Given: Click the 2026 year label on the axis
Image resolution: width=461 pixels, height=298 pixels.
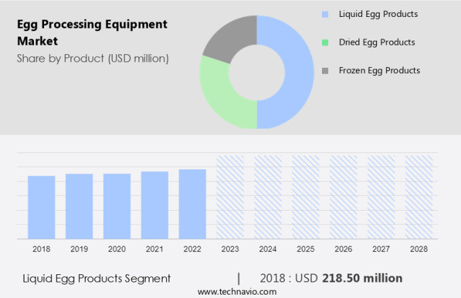Looking at the screenshot, I should 343,249.
